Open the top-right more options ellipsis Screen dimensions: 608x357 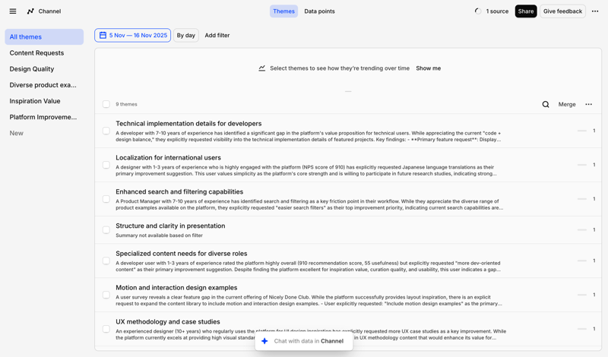click(x=595, y=11)
